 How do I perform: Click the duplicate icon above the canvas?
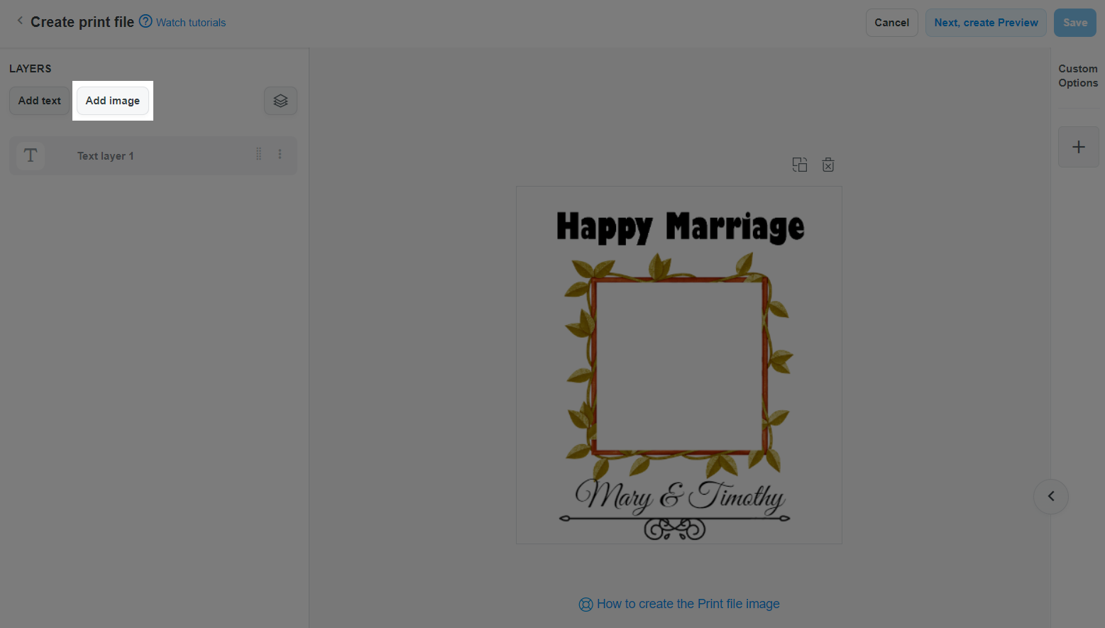[x=800, y=165]
